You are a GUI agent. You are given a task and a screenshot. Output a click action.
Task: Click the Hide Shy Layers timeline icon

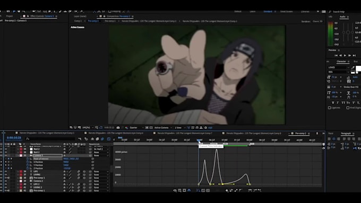[92, 139]
